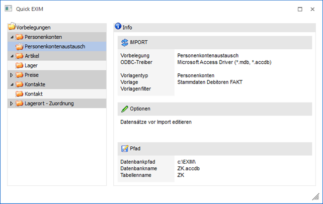323x204 pixels.
Task: Click the Kontakt folder icon
Action: (20, 94)
